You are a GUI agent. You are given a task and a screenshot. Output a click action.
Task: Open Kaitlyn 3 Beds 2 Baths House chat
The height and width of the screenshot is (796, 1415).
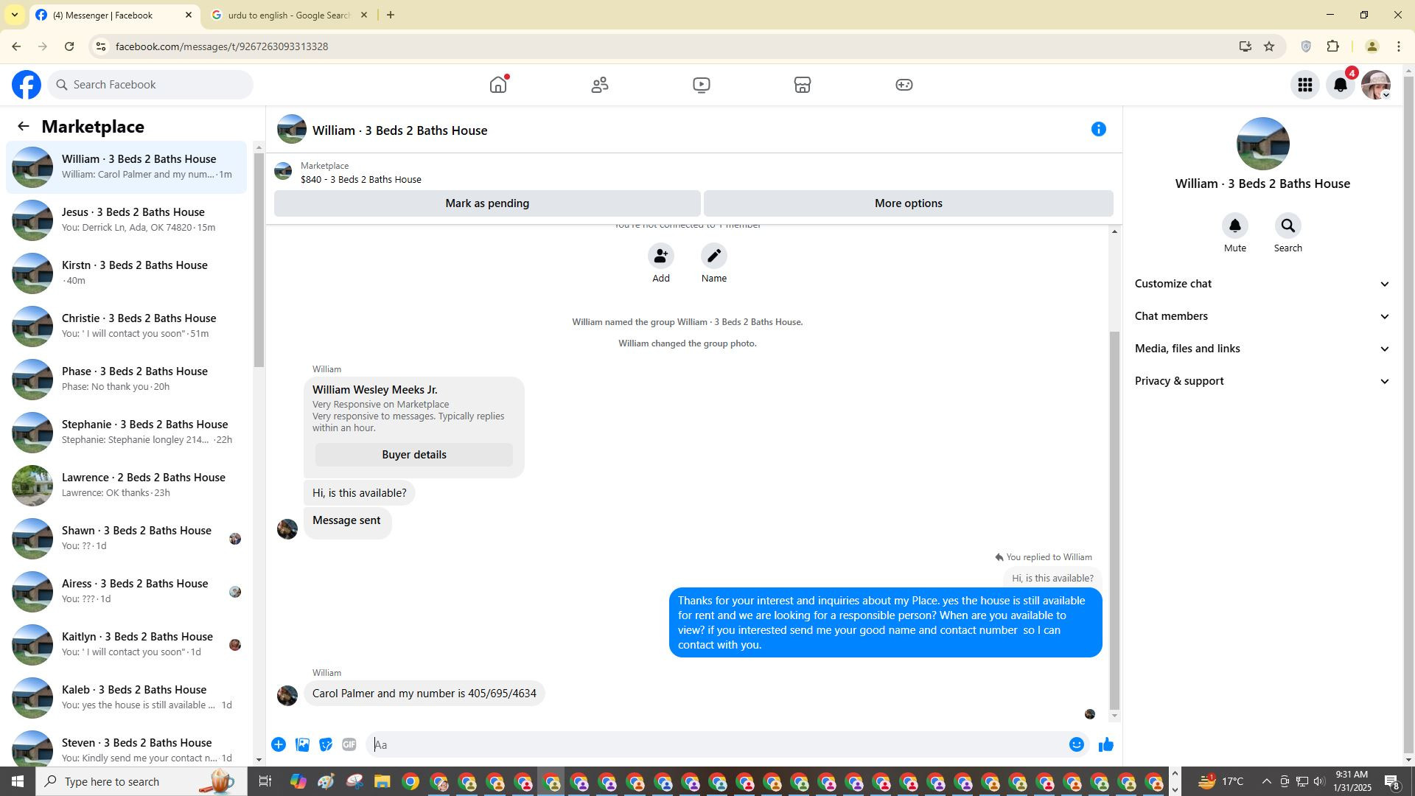click(x=127, y=645)
